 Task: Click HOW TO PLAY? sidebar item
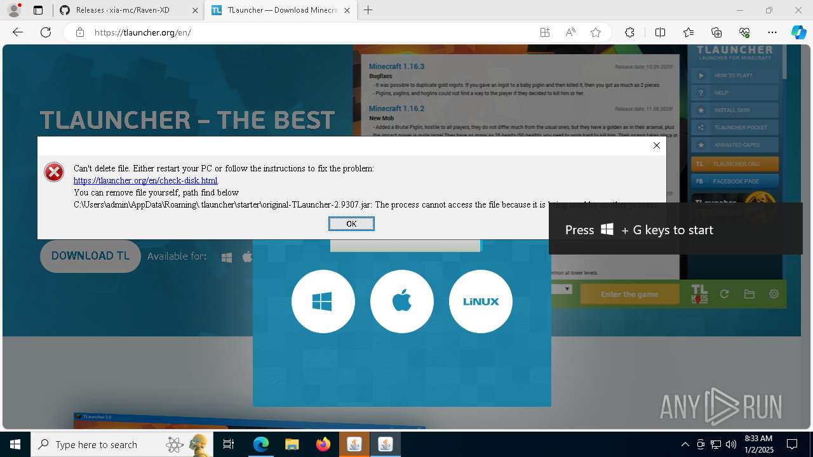(735, 75)
